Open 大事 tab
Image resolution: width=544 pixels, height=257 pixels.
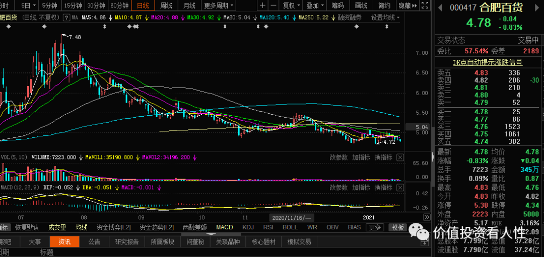[x=35, y=242]
